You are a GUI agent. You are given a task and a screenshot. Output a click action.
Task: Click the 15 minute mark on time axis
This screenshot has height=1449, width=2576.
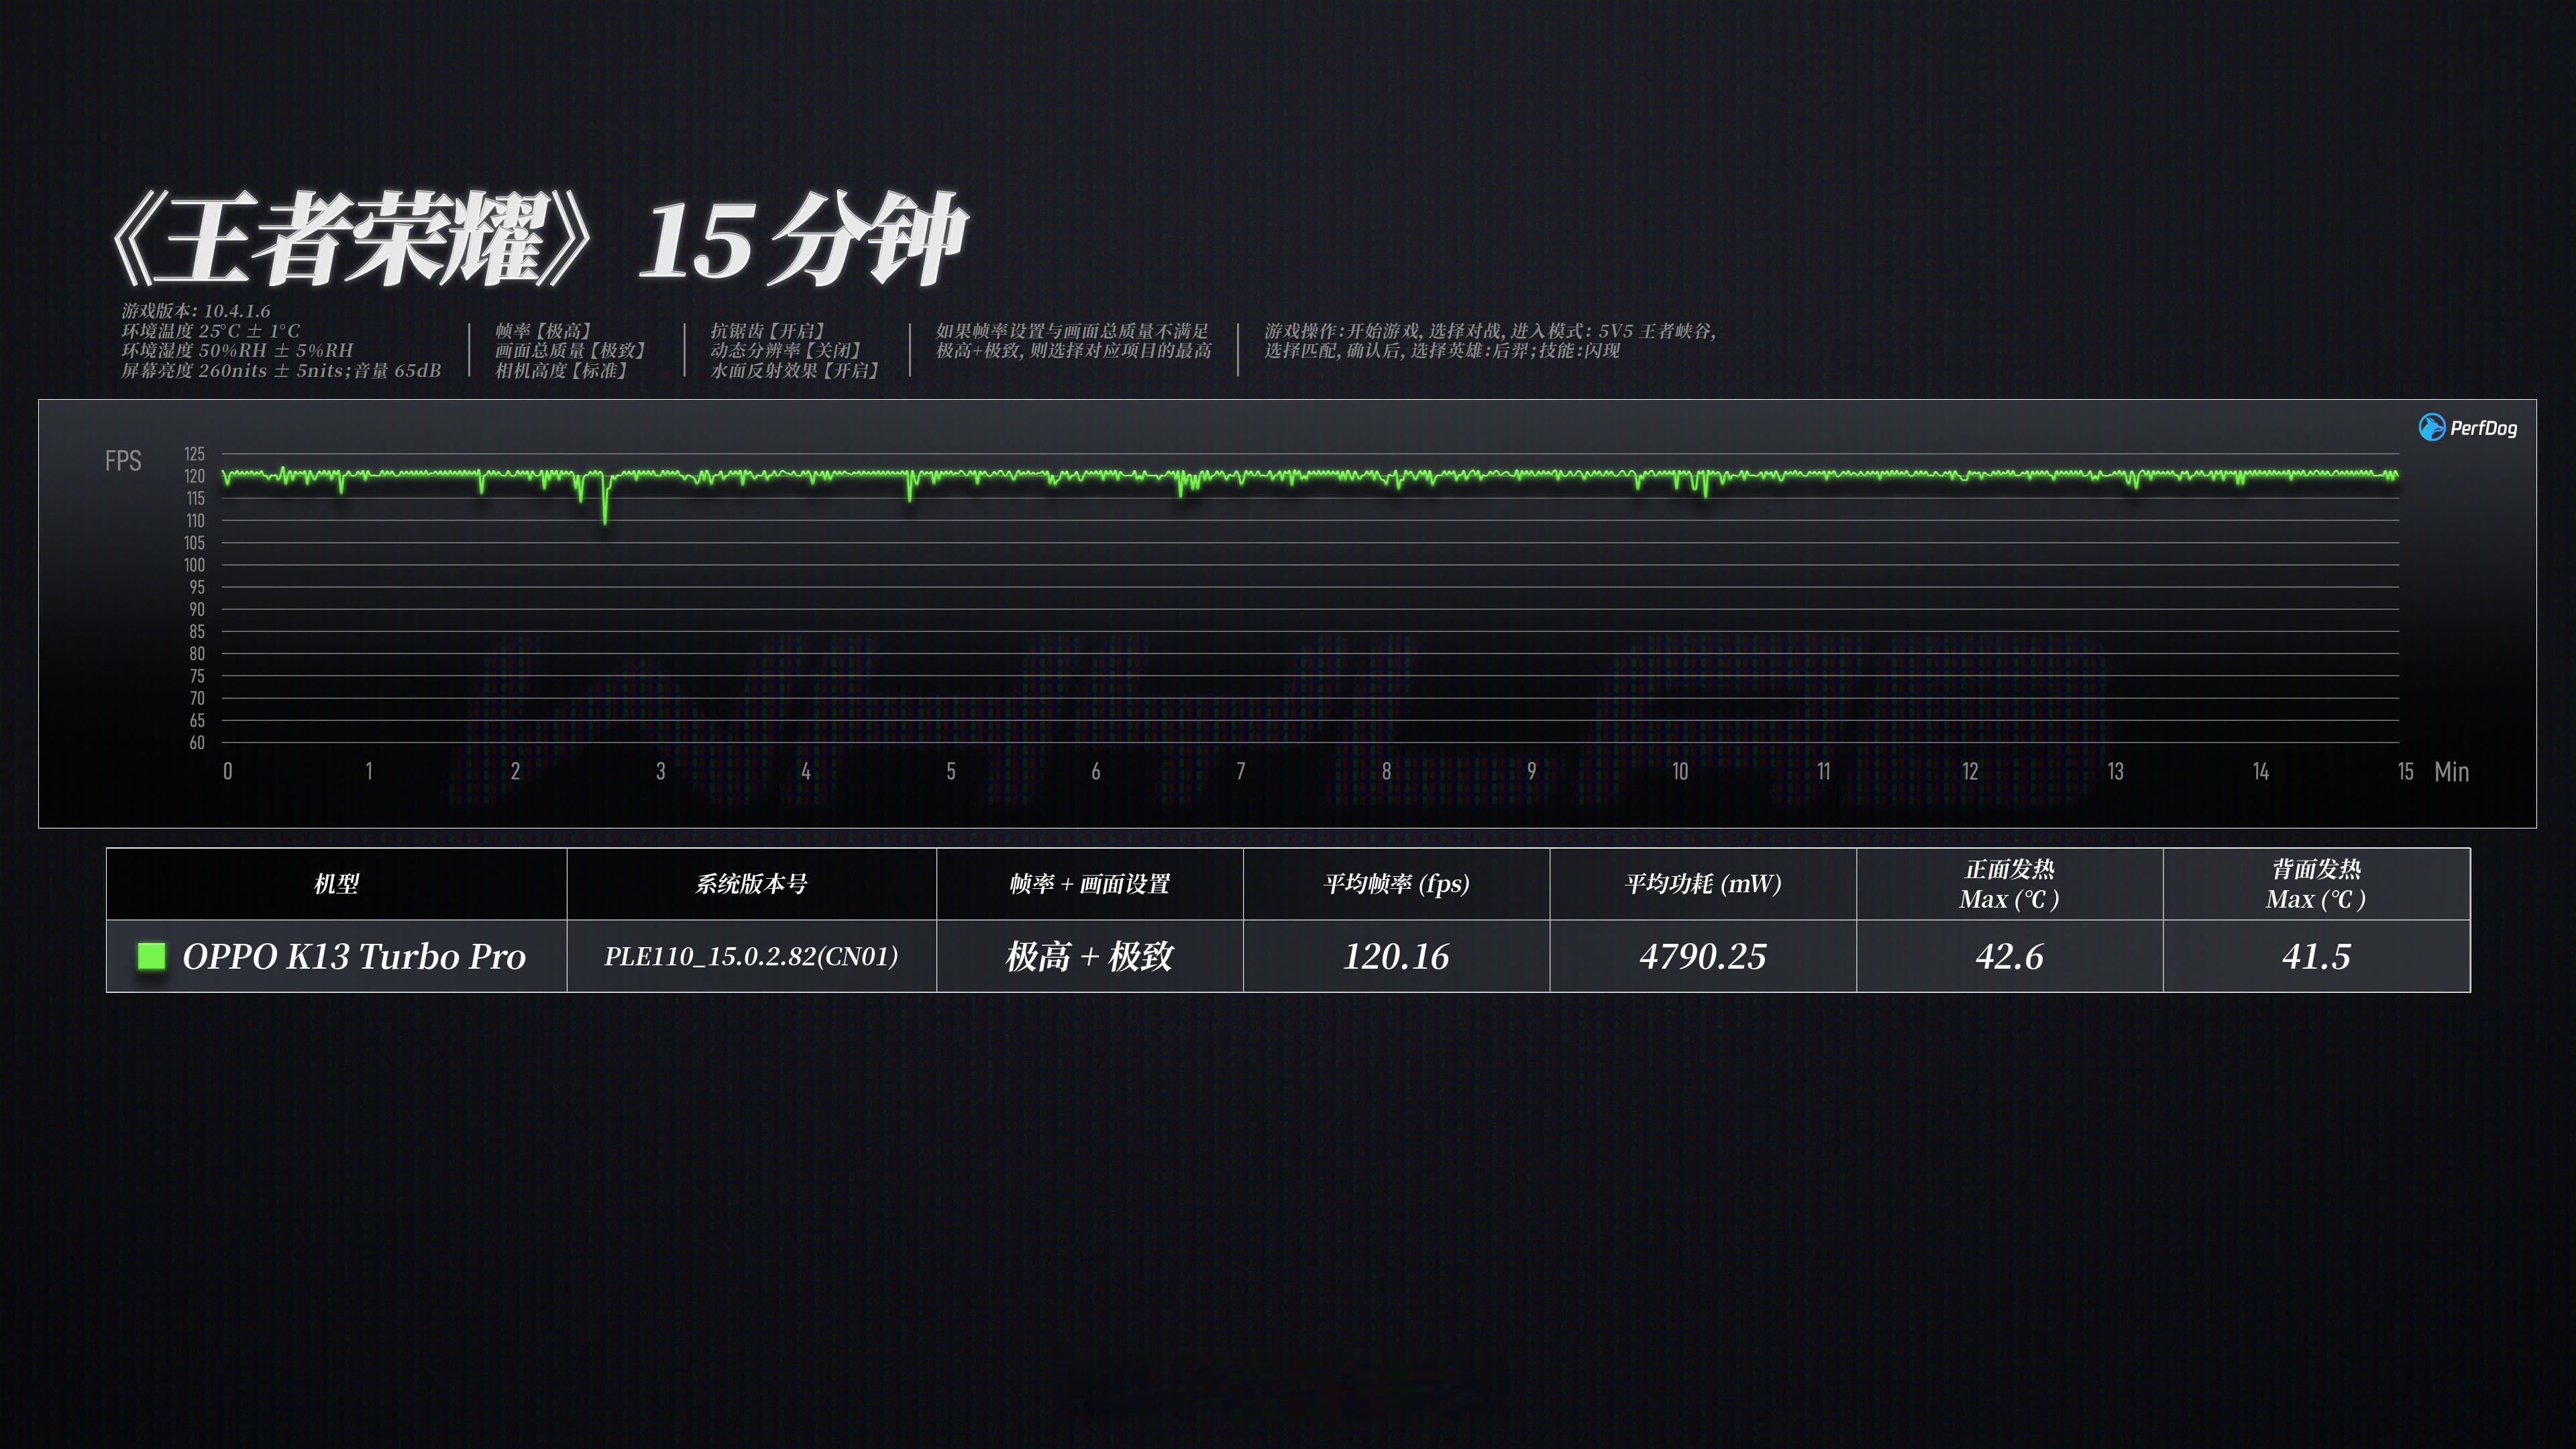pos(2405,771)
